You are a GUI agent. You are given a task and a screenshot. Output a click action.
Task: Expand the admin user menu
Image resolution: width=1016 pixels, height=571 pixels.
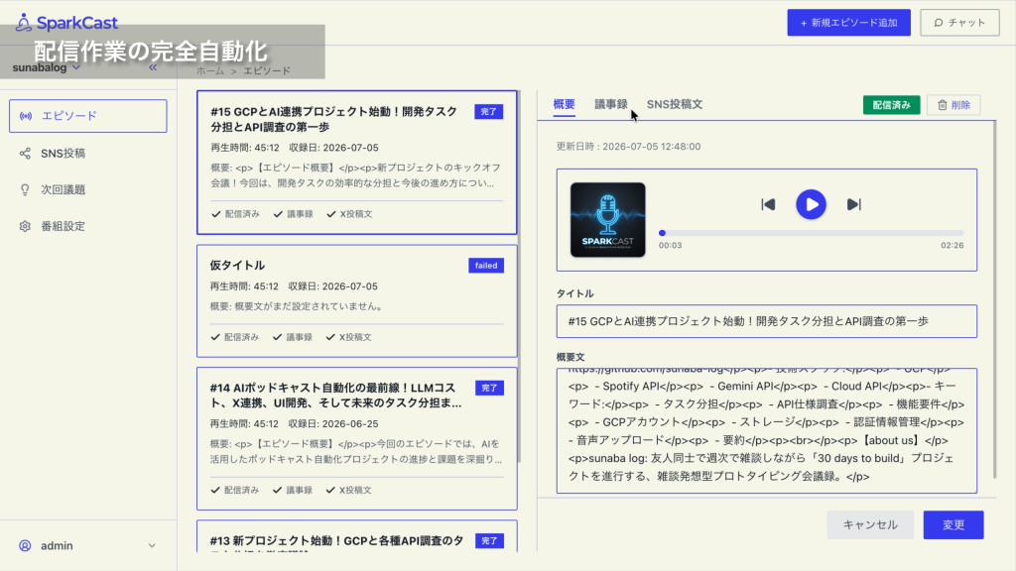pyautogui.click(x=88, y=546)
